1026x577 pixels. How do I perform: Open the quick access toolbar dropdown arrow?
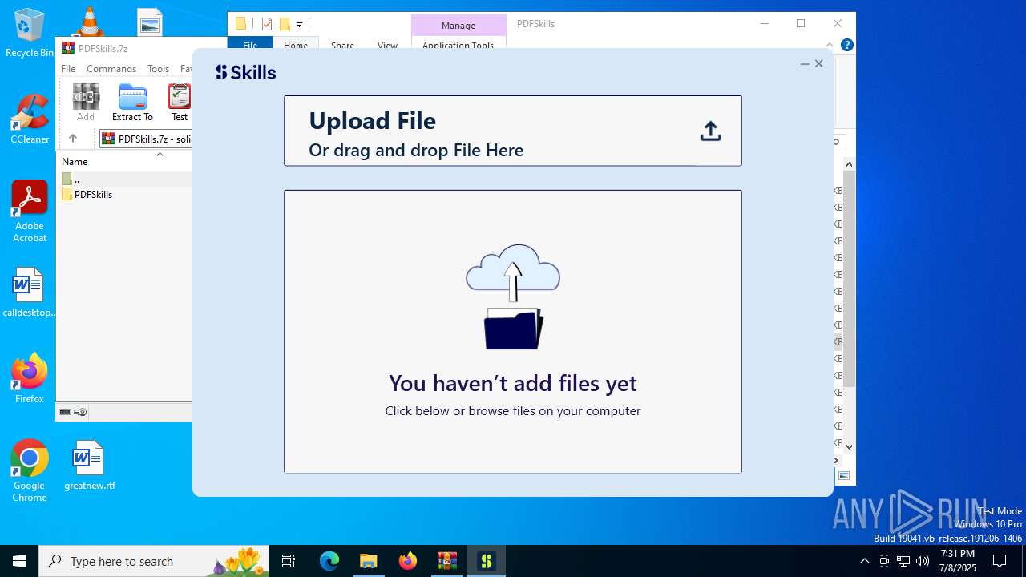point(299,25)
